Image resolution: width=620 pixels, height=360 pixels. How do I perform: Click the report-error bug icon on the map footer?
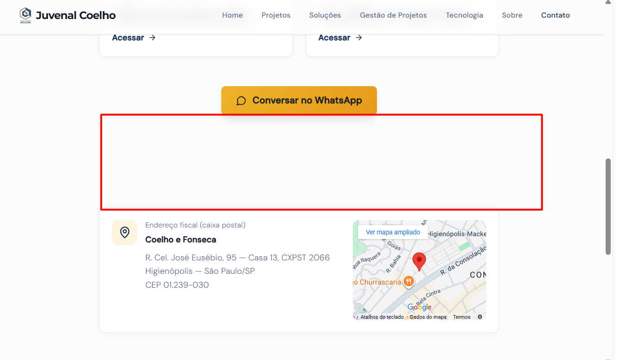click(x=480, y=317)
